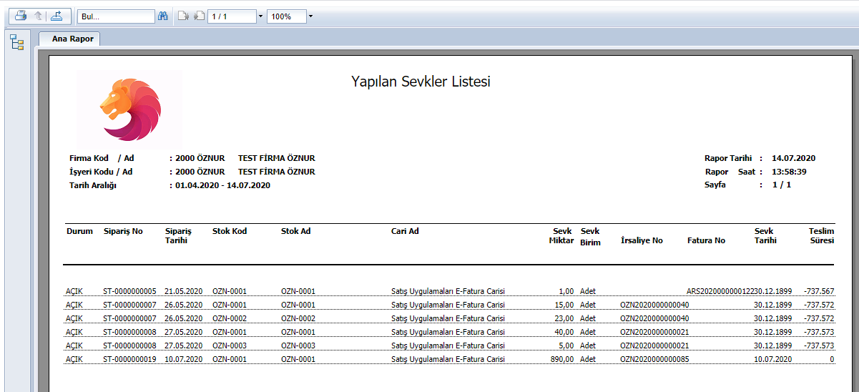Click the invoice number starting with ARS
The image size is (859, 392).
(x=719, y=291)
